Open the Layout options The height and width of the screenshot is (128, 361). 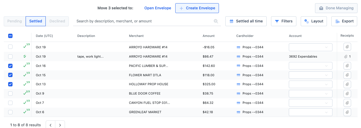[x=314, y=21]
